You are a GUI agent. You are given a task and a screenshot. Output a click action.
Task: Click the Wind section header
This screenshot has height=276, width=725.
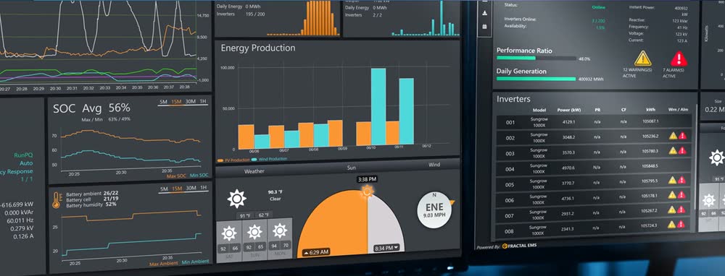(434, 165)
